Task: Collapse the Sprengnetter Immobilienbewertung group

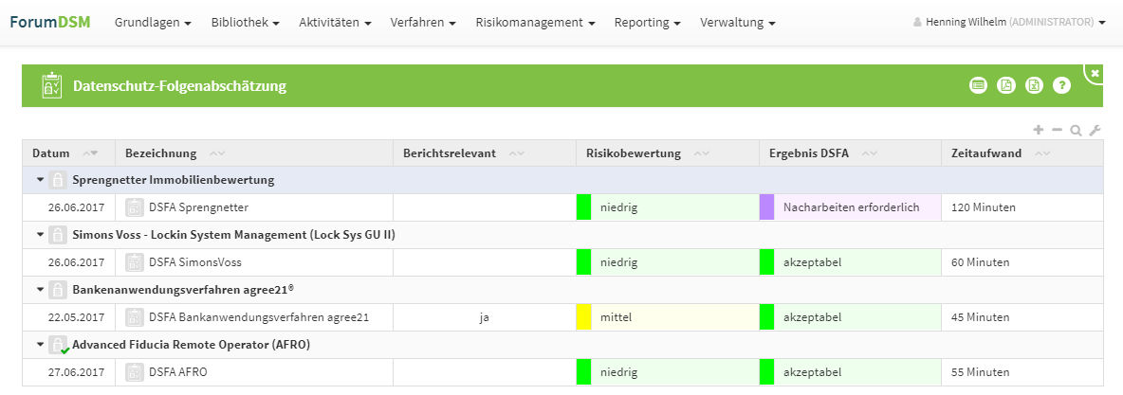Action: point(40,180)
